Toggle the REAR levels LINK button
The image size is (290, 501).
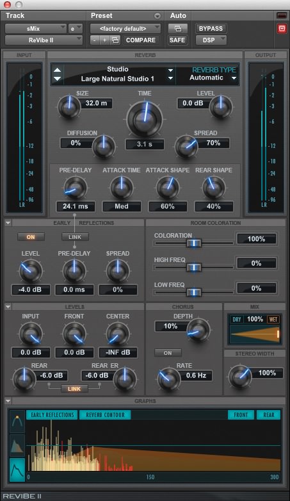click(x=74, y=389)
